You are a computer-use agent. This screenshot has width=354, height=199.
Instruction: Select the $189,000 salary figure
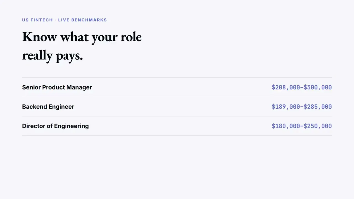(286, 107)
